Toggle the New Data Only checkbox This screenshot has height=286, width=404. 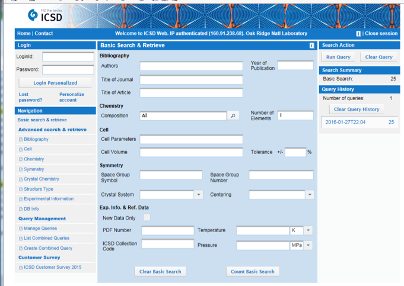tap(147, 218)
